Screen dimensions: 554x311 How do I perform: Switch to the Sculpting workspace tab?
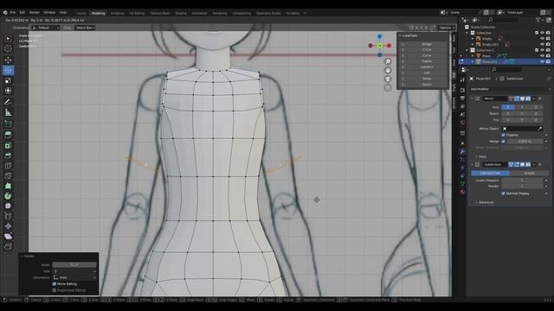click(x=118, y=13)
